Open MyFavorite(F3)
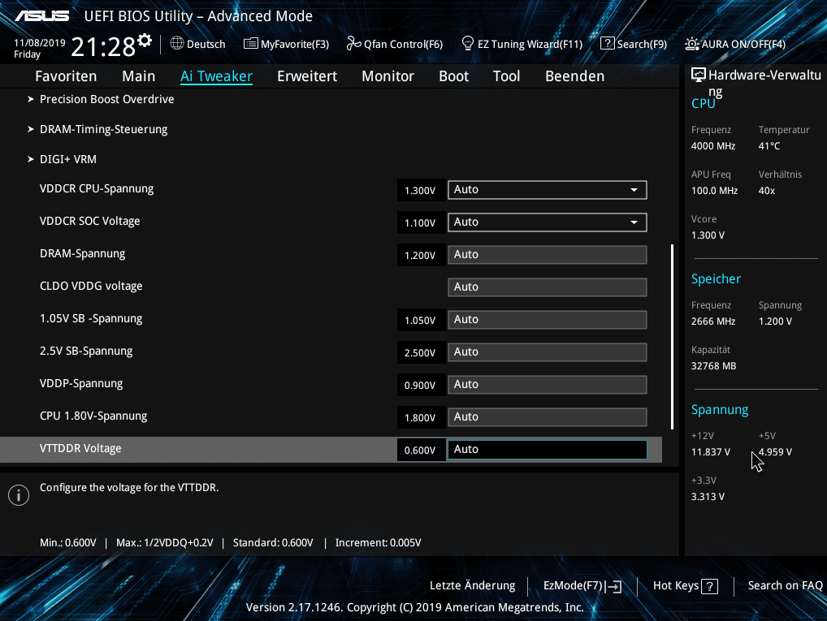 [295, 45]
